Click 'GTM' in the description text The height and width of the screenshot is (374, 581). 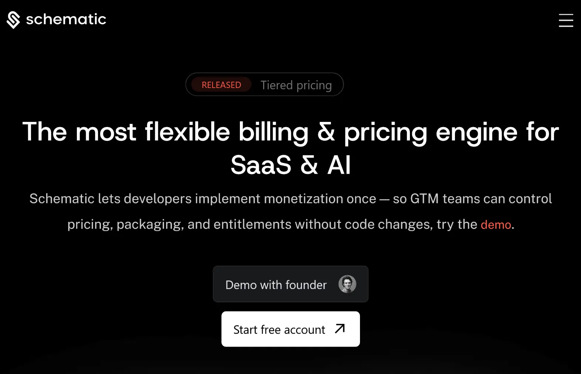tap(424, 199)
